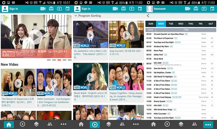Open the clapperboard icon in hansoom screen header

pos(196,9)
